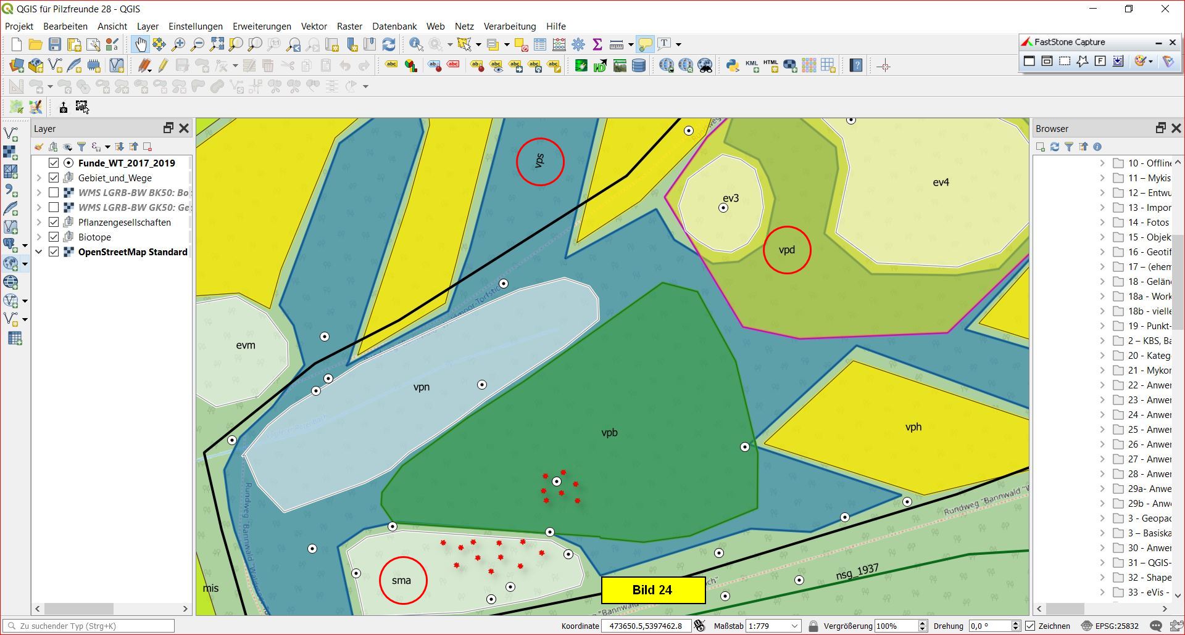
Task: Expand the '14 - Fotos' browser folder
Action: pos(1102,223)
